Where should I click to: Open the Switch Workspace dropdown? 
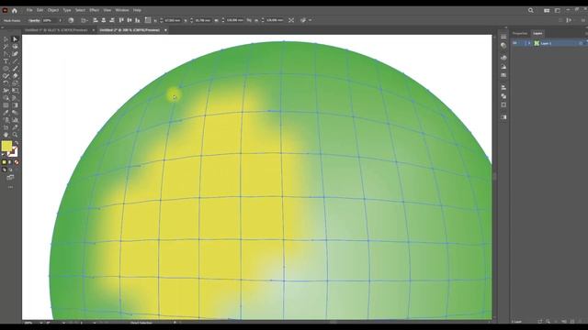558,10
